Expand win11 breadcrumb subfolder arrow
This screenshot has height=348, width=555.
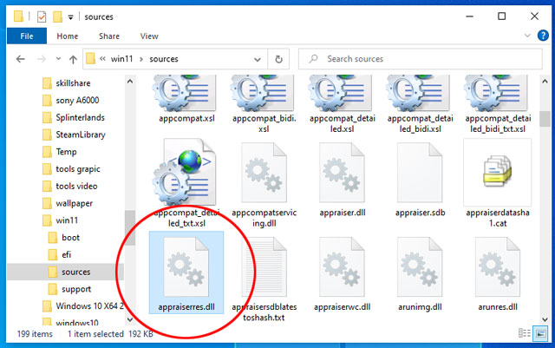pyautogui.click(x=141, y=59)
